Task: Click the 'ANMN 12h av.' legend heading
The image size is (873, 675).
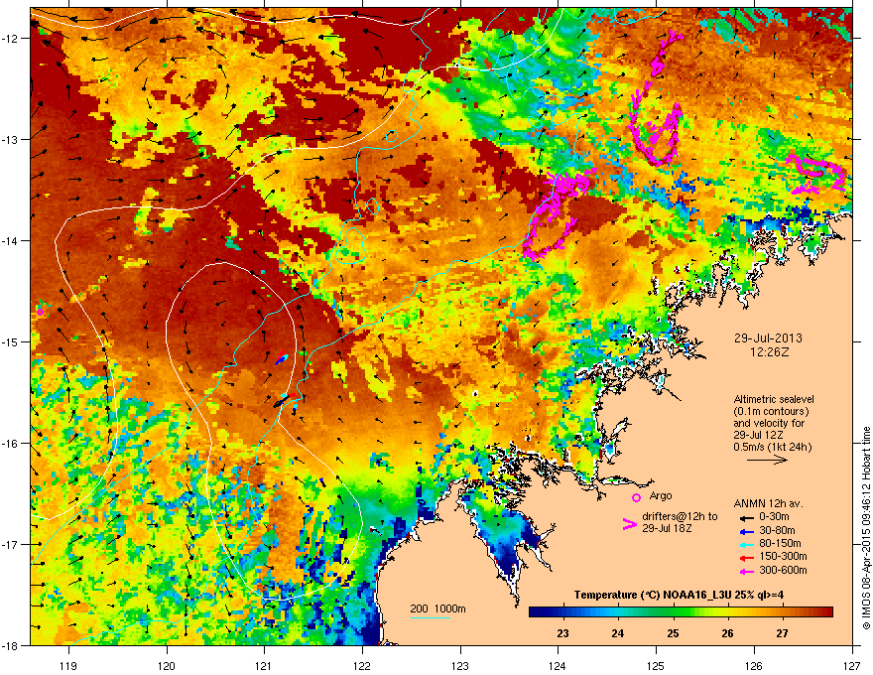Action: pyautogui.click(x=768, y=503)
